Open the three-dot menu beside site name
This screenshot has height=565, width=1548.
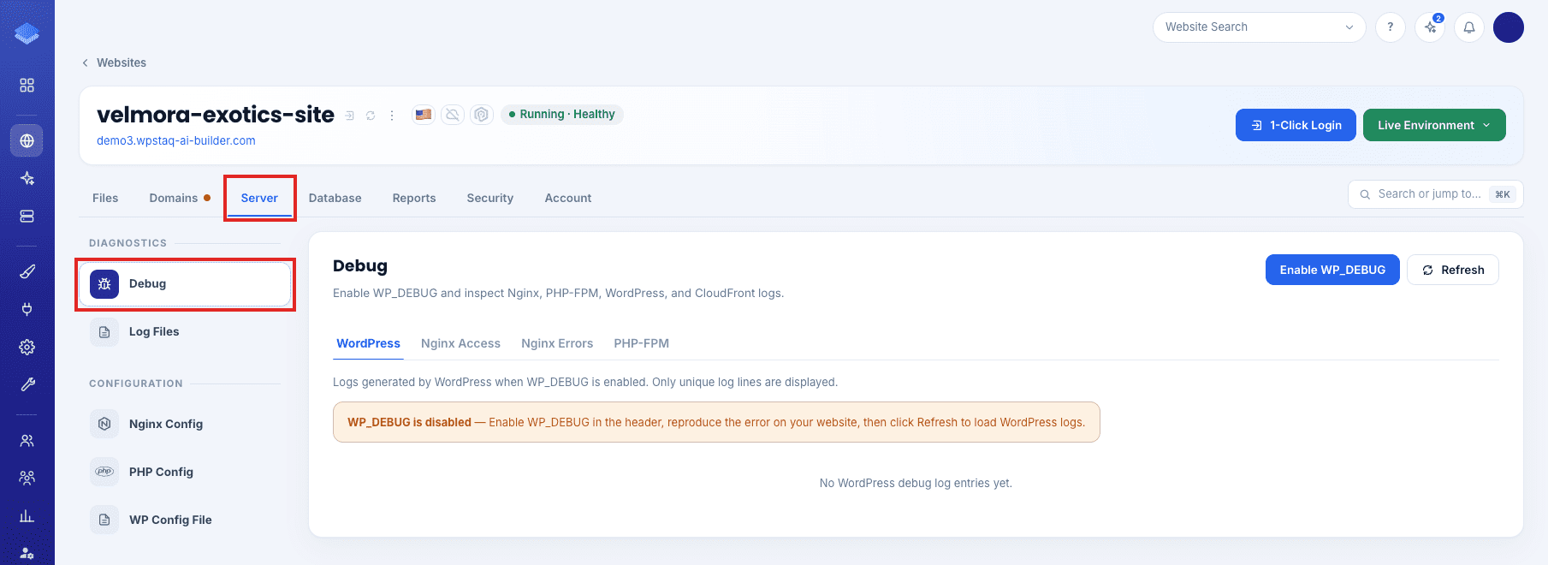point(392,116)
